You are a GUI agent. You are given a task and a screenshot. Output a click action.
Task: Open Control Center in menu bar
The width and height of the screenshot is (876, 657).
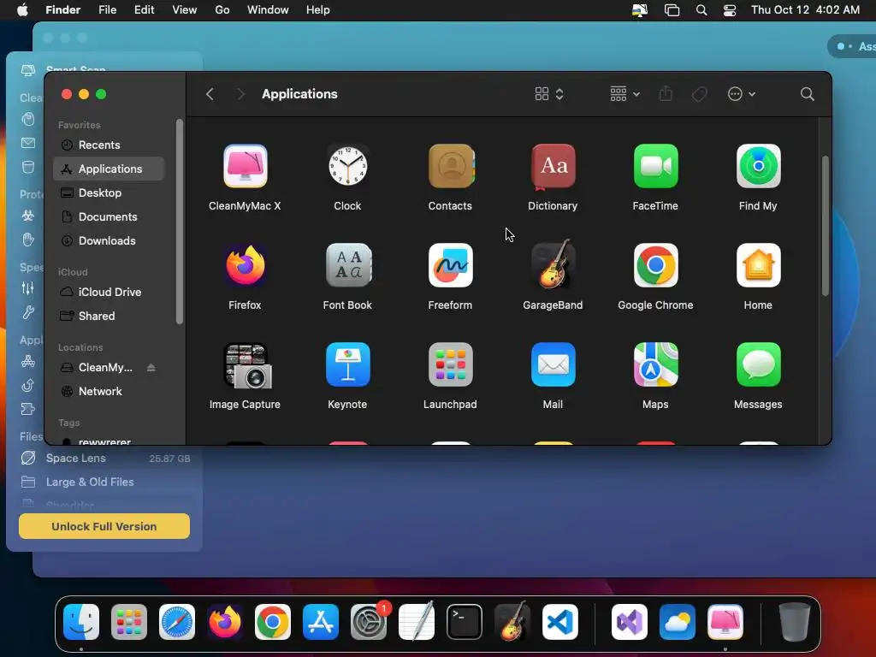click(730, 10)
